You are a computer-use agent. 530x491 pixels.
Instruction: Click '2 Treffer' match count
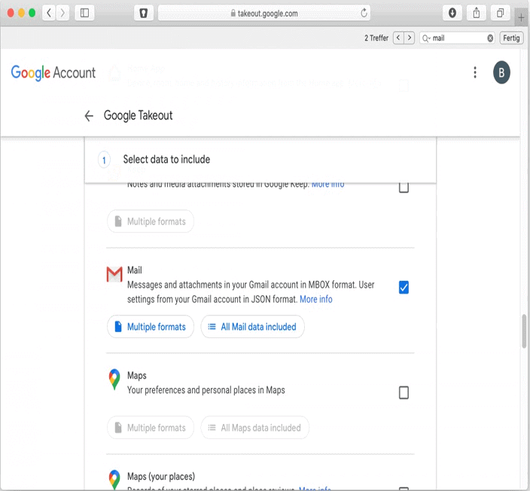[376, 38]
